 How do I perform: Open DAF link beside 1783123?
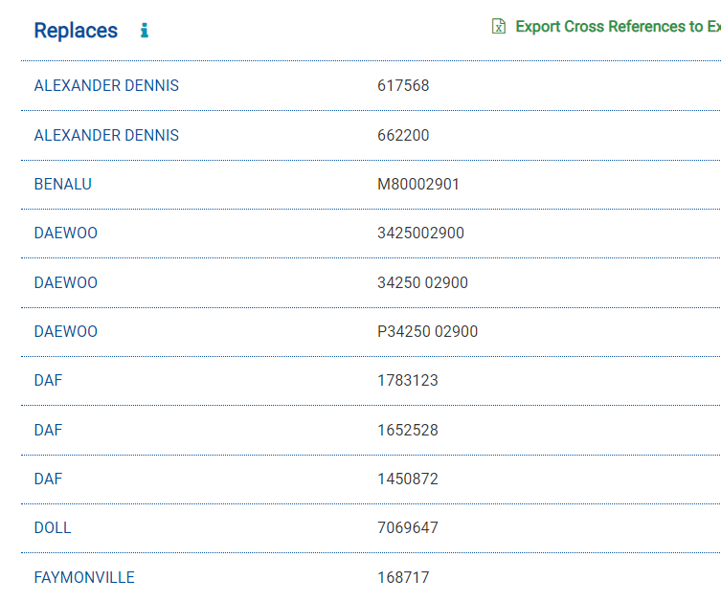[x=48, y=380]
